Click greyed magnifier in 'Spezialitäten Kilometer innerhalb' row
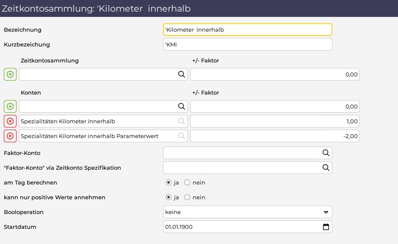 point(182,121)
